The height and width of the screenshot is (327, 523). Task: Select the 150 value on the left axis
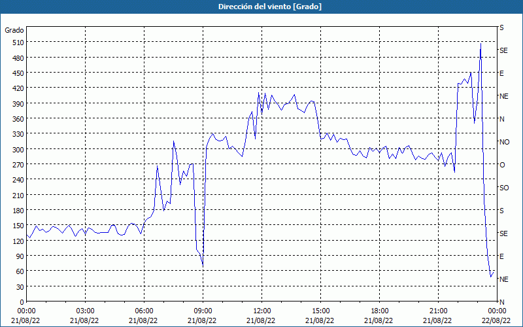[x=18, y=226]
